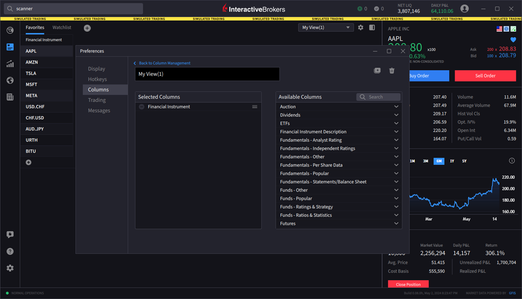Image resolution: width=522 pixels, height=299 pixels.
Task: Click the My View(1) name field
Action: pos(207,74)
